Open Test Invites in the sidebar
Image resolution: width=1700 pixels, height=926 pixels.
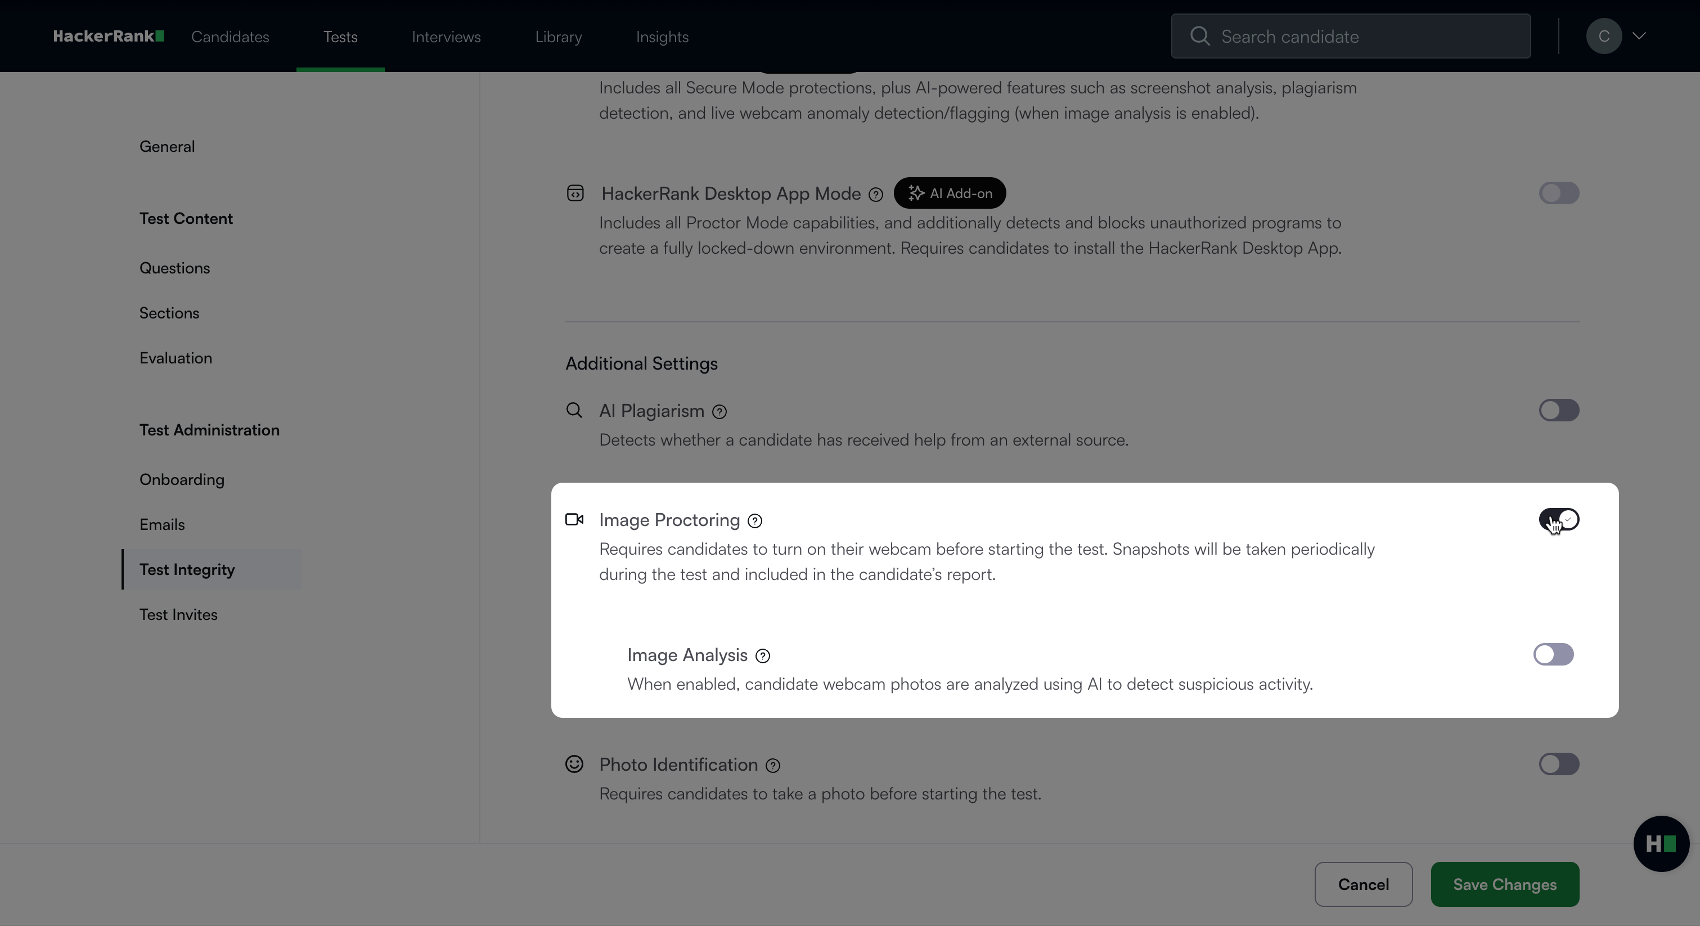(x=178, y=614)
